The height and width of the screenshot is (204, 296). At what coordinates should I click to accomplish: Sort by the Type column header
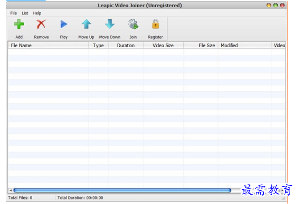click(98, 45)
